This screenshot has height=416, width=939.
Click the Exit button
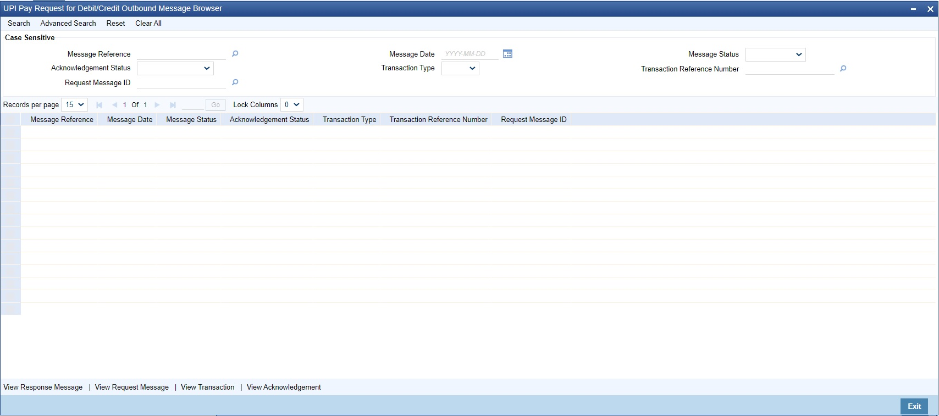point(914,406)
